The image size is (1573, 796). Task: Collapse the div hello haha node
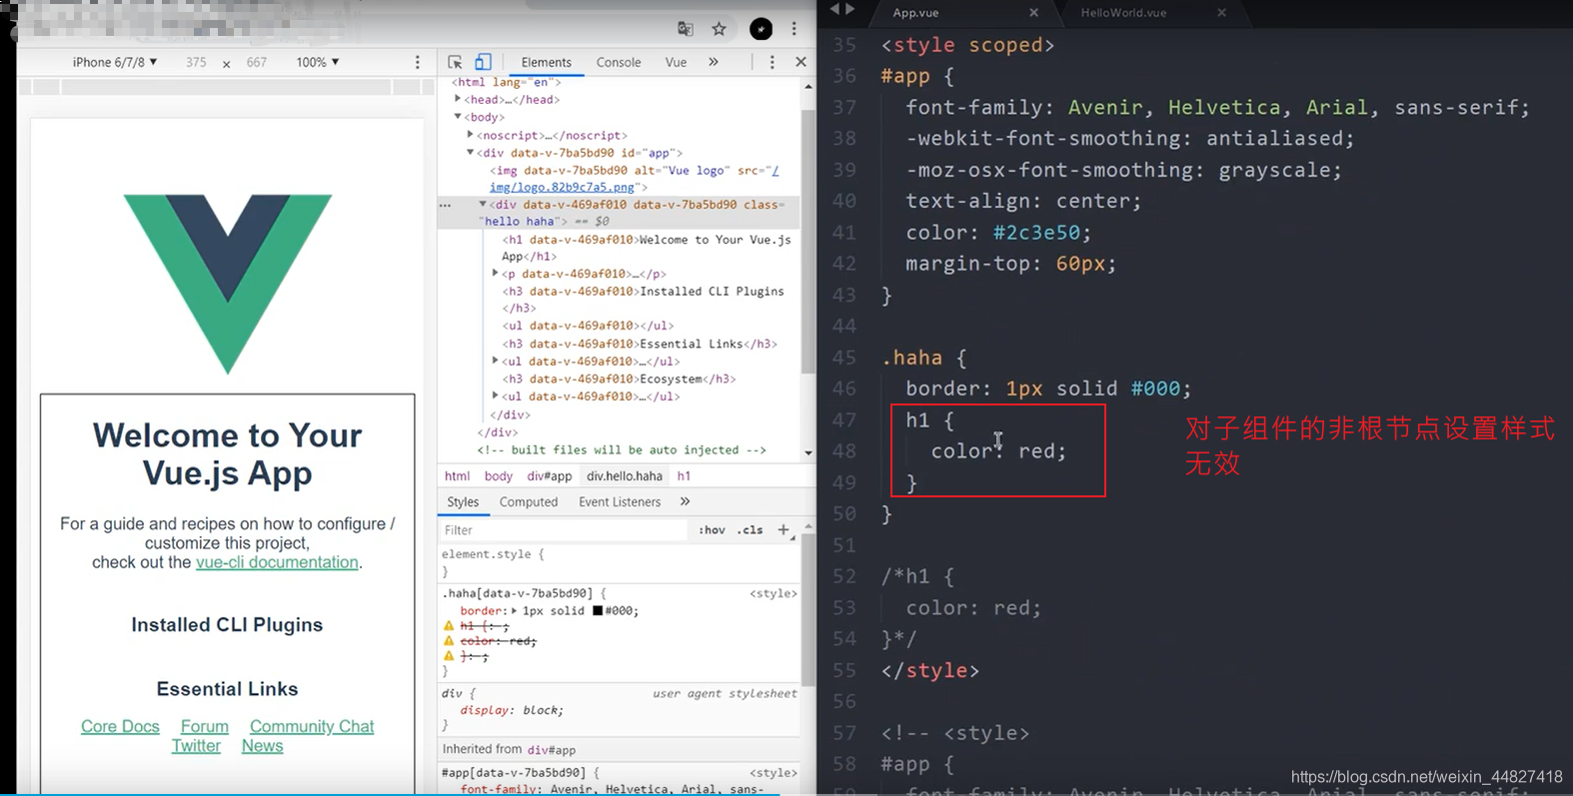click(x=483, y=204)
